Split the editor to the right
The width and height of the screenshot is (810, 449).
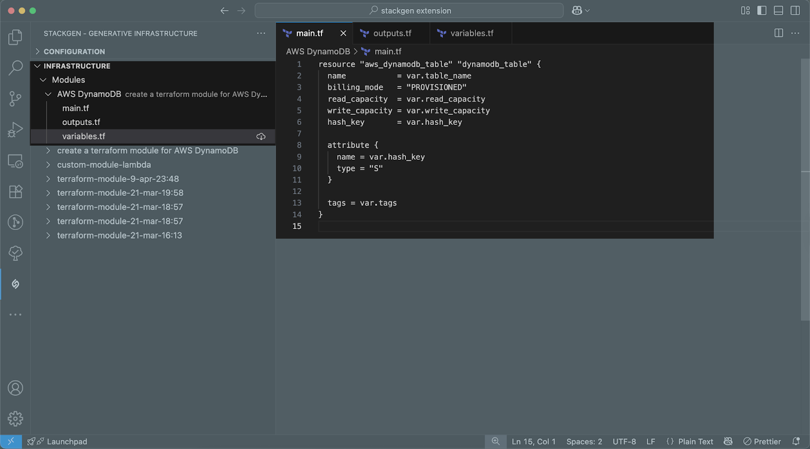779,33
